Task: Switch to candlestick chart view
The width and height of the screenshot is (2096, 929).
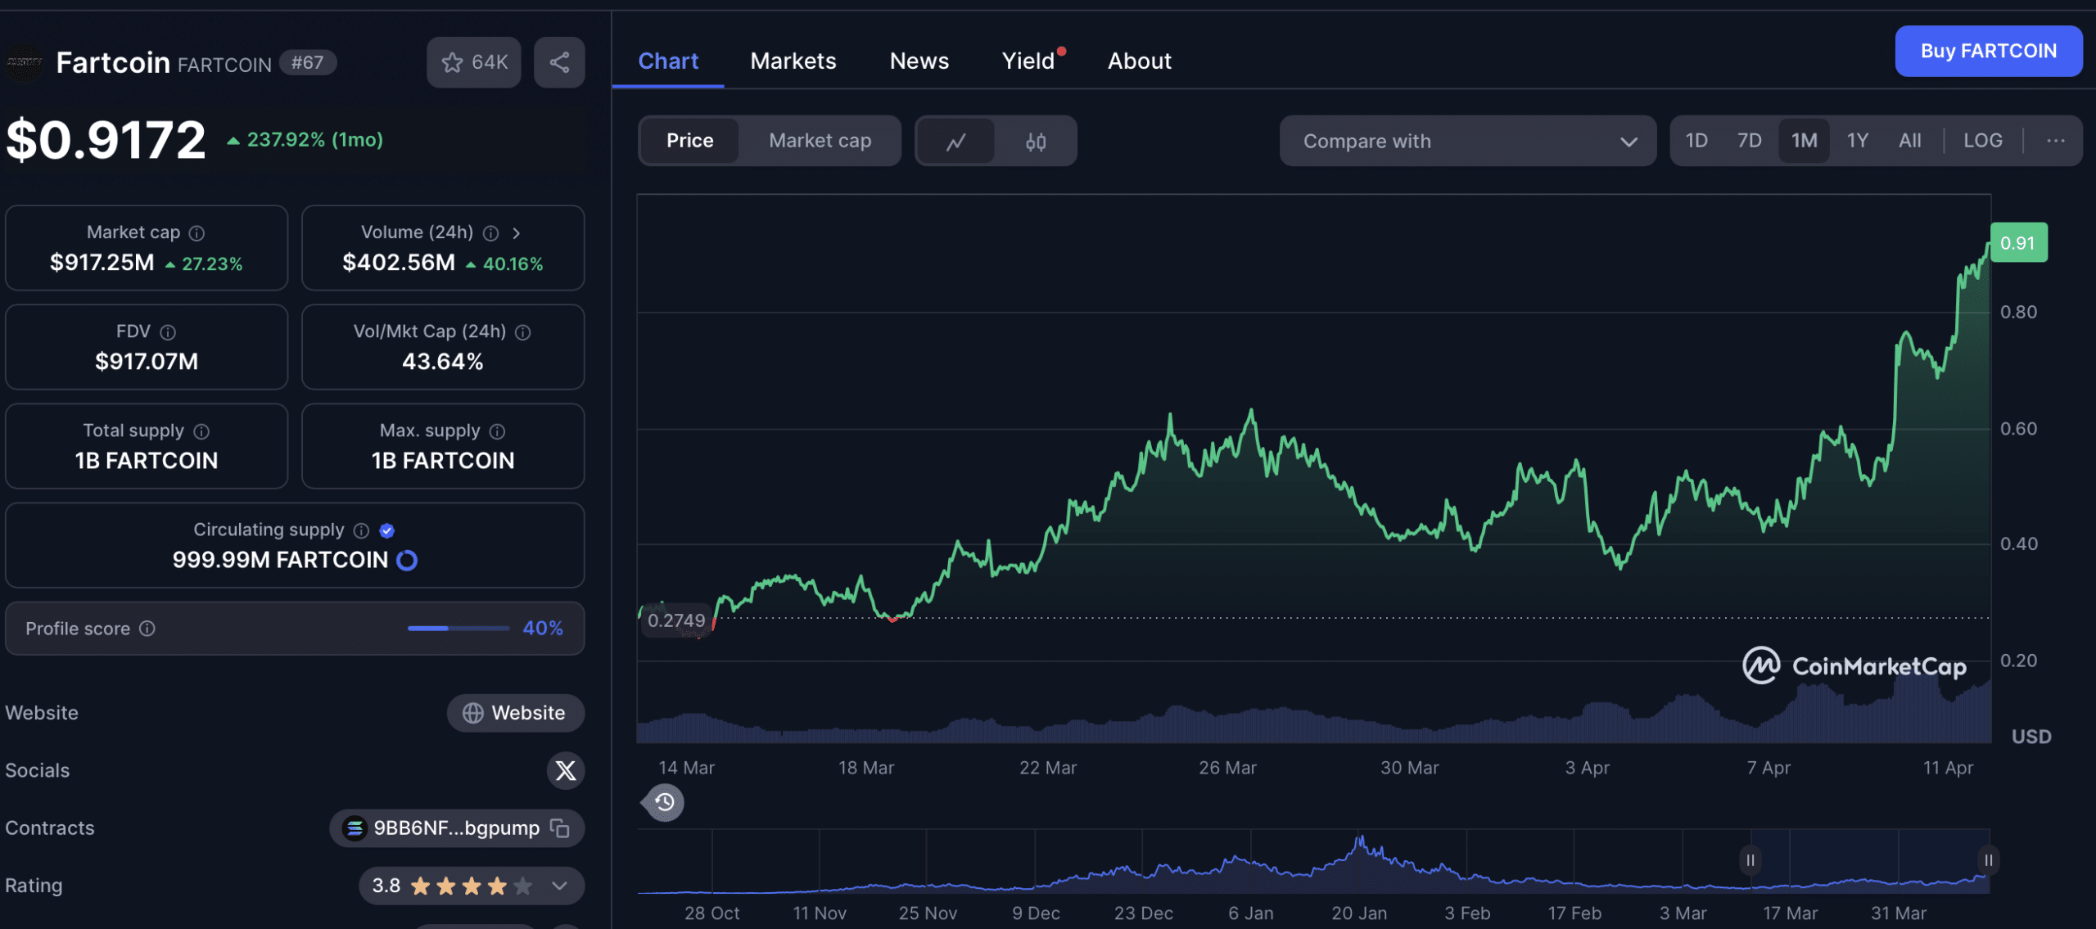Action: (1036, 142)
